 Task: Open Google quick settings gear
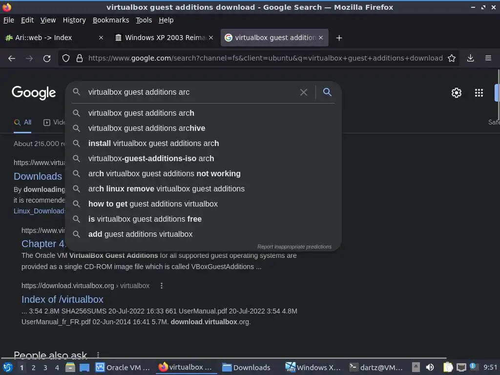tap(457, 93)
